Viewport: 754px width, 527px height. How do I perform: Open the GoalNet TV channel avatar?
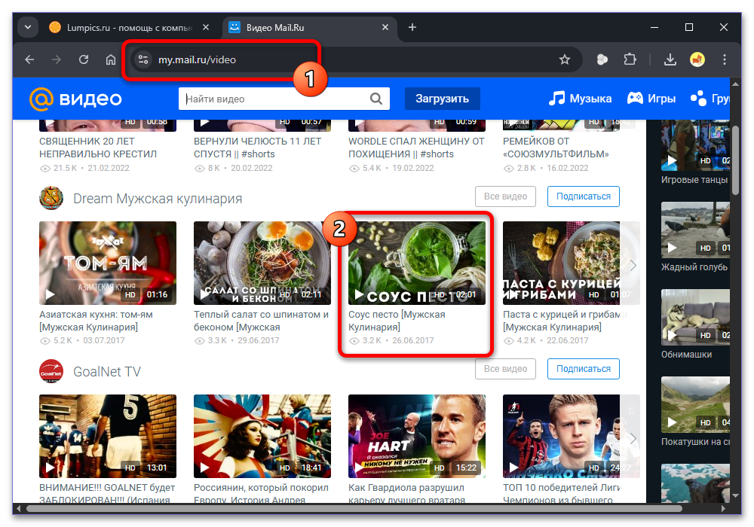click(x=51, y=371)
